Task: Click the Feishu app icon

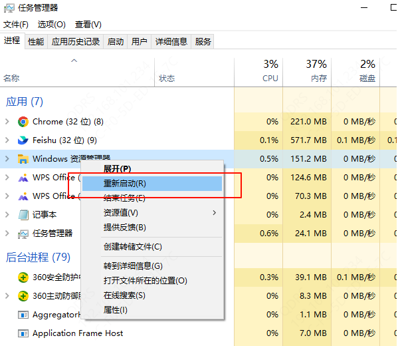Action: coord(23,140)
